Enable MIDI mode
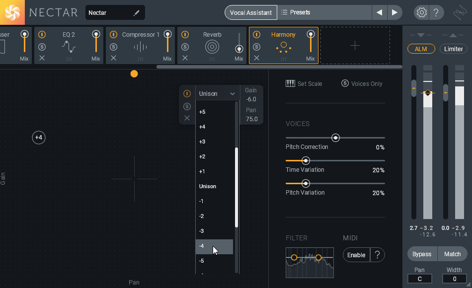The height and width of the screenshot is (288, 472). click(x=356, y=255)
